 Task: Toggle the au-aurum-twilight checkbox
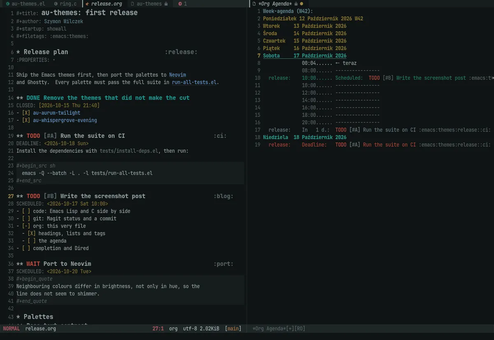click(26, 113)
